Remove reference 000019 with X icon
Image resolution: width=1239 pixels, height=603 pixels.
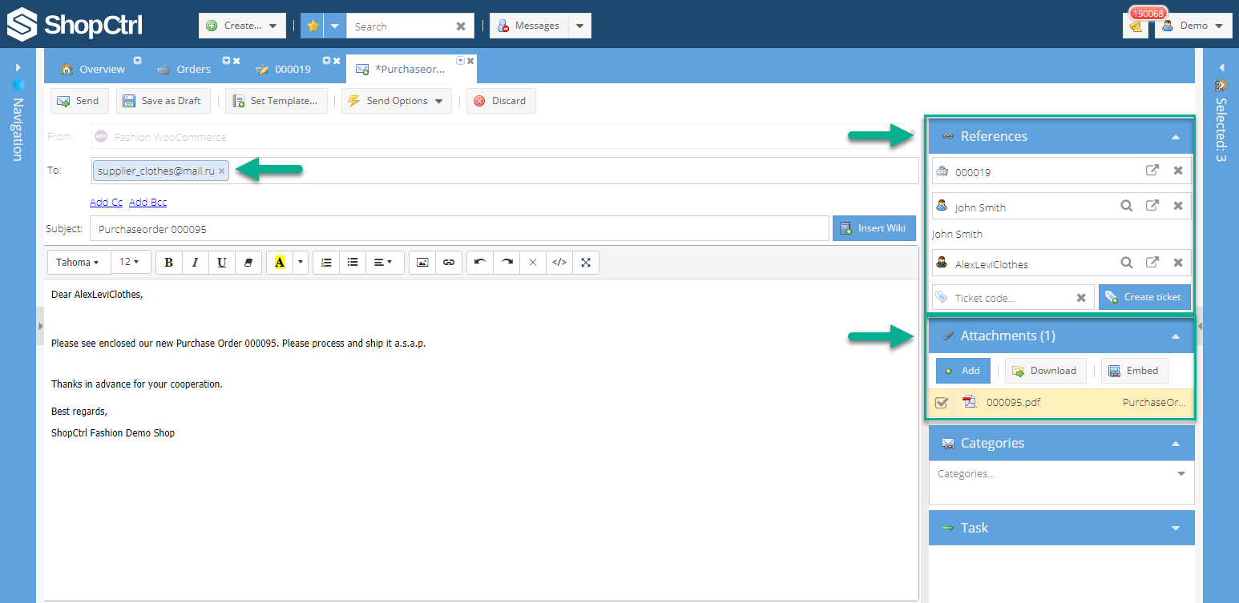coord(1178,171)
